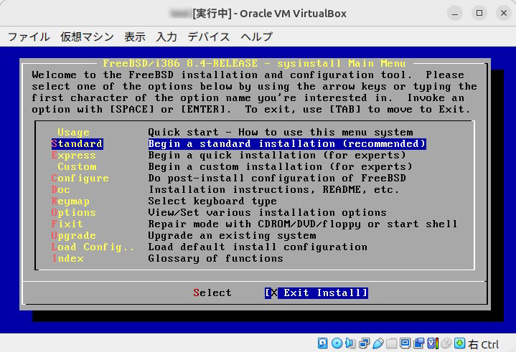The width and height of the screenshot is (516, 352).
Task: Click 'Do post-install configuration of FreeBSD' text
Action: coord(277,178)
